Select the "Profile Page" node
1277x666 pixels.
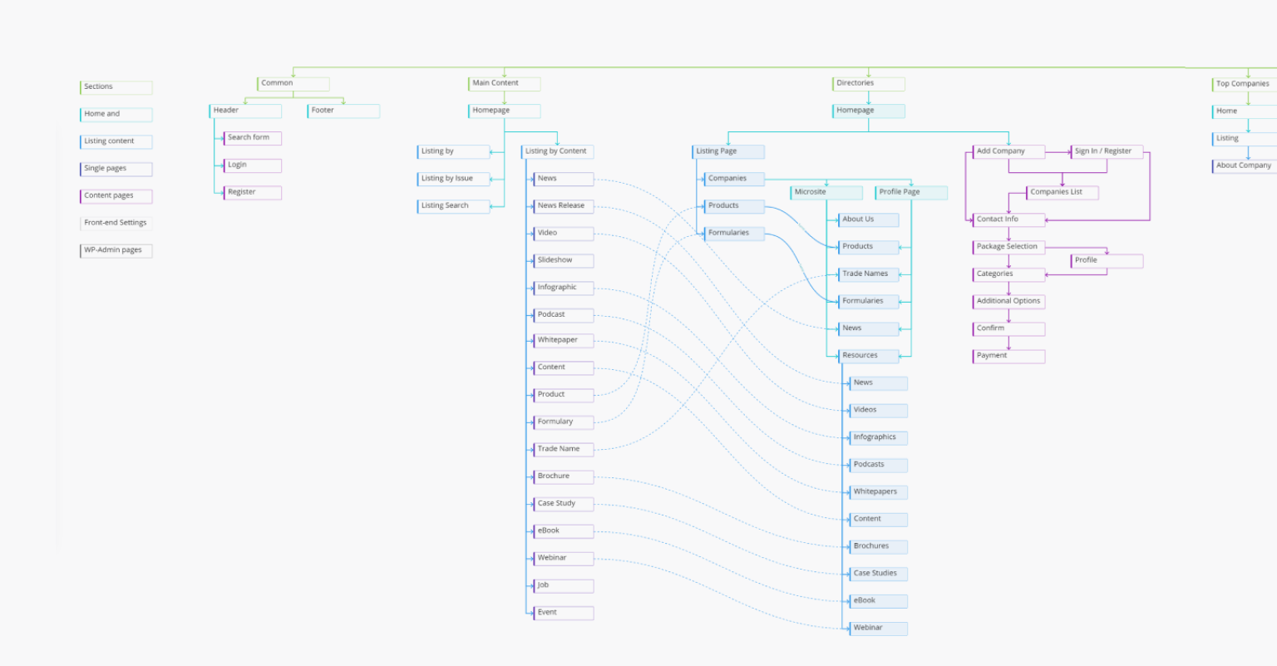[911, 193]
